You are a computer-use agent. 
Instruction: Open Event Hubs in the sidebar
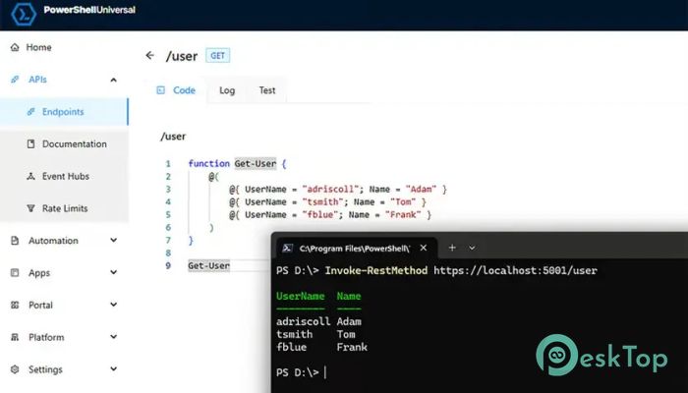point(64,176)
